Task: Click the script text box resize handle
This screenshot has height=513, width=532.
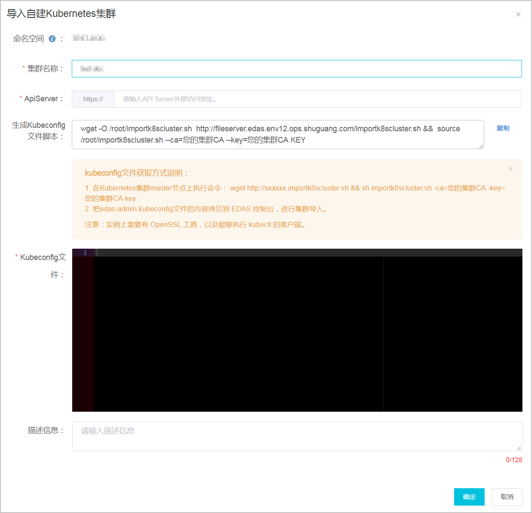Action: pos(481,147)
